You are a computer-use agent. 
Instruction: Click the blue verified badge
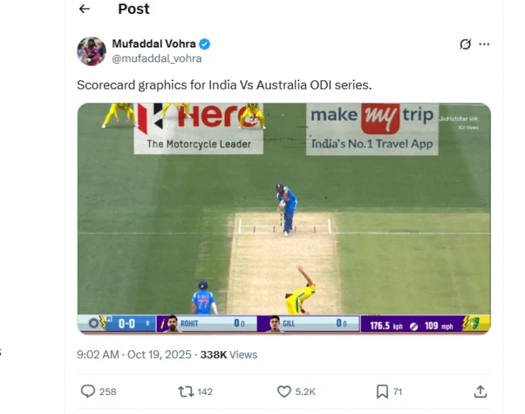pos(205,44)
